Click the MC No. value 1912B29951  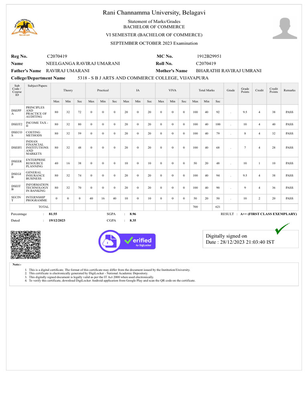click(x=209, y=56)
